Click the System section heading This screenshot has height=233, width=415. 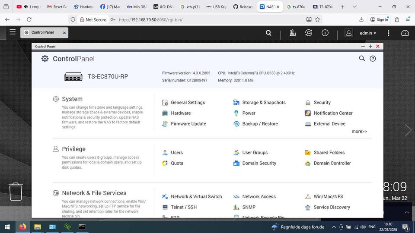[72, 99]
